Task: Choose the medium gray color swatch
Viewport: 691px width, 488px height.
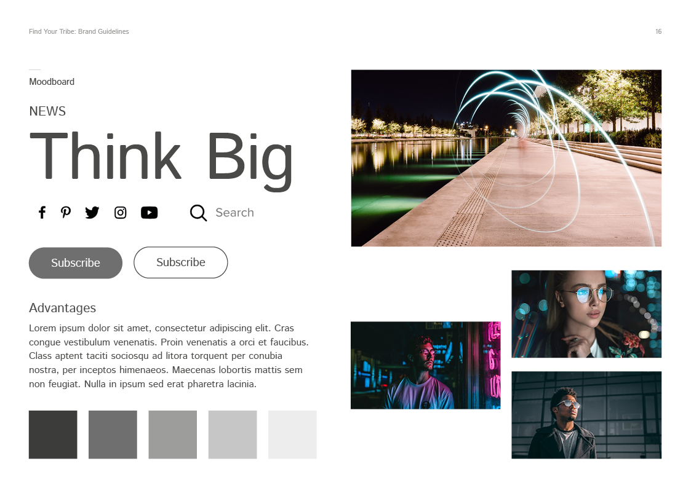Action: 173,435
